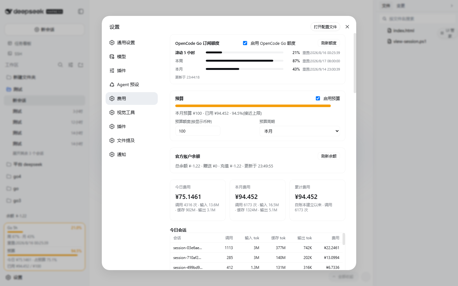Viewport: 458px width, 286px height.
Task: Click the 滚动 5 小时 quota progress bar
Action: click(245, 52)
